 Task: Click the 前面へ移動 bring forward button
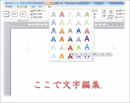pyautogui.click(x=121, y=11)
